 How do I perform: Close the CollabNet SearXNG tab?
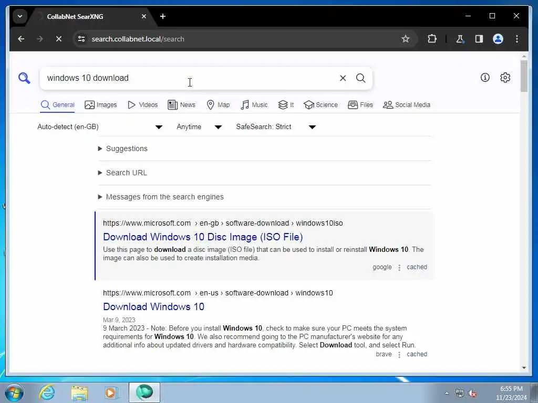(x=144, y=16)
